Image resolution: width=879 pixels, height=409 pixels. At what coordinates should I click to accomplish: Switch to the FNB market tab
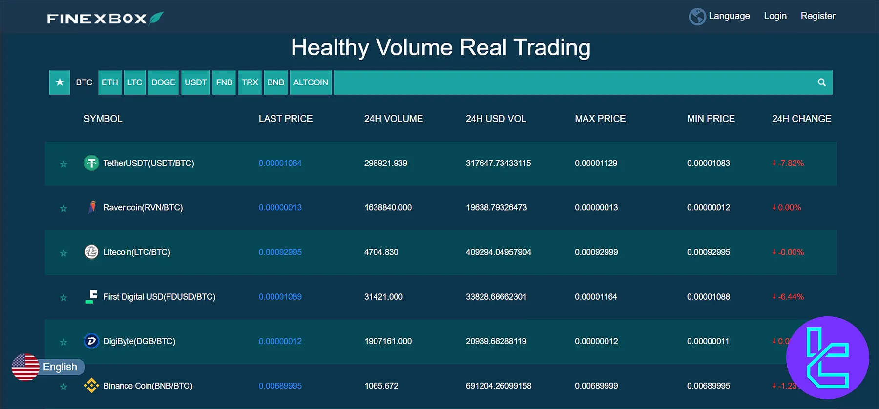(x=224, y=82)
